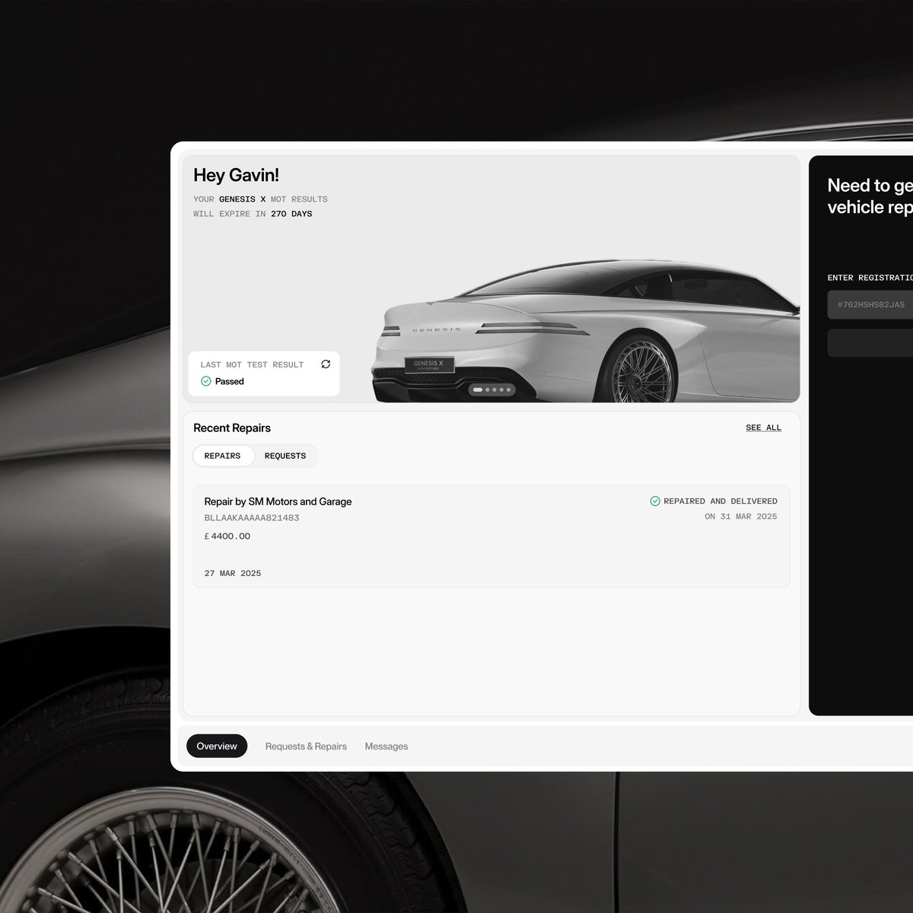This screenshot has width=913, height=913.
Task: Click the button below the registration field
Action: point(870,343)
